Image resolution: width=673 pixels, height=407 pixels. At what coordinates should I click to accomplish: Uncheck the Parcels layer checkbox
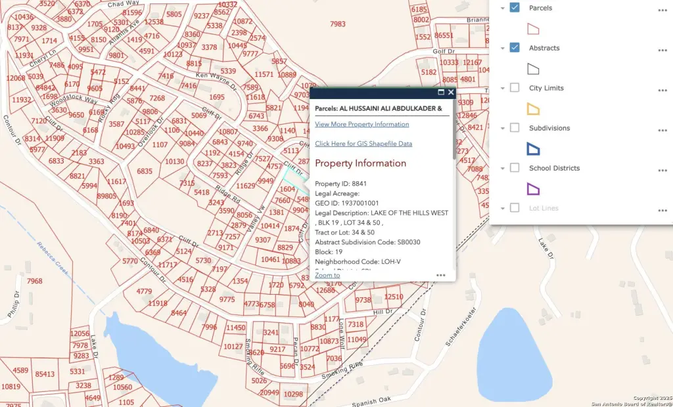click(x=515, y=8)
